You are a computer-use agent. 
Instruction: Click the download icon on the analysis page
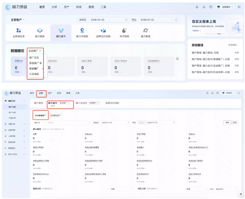click(212, 93)
